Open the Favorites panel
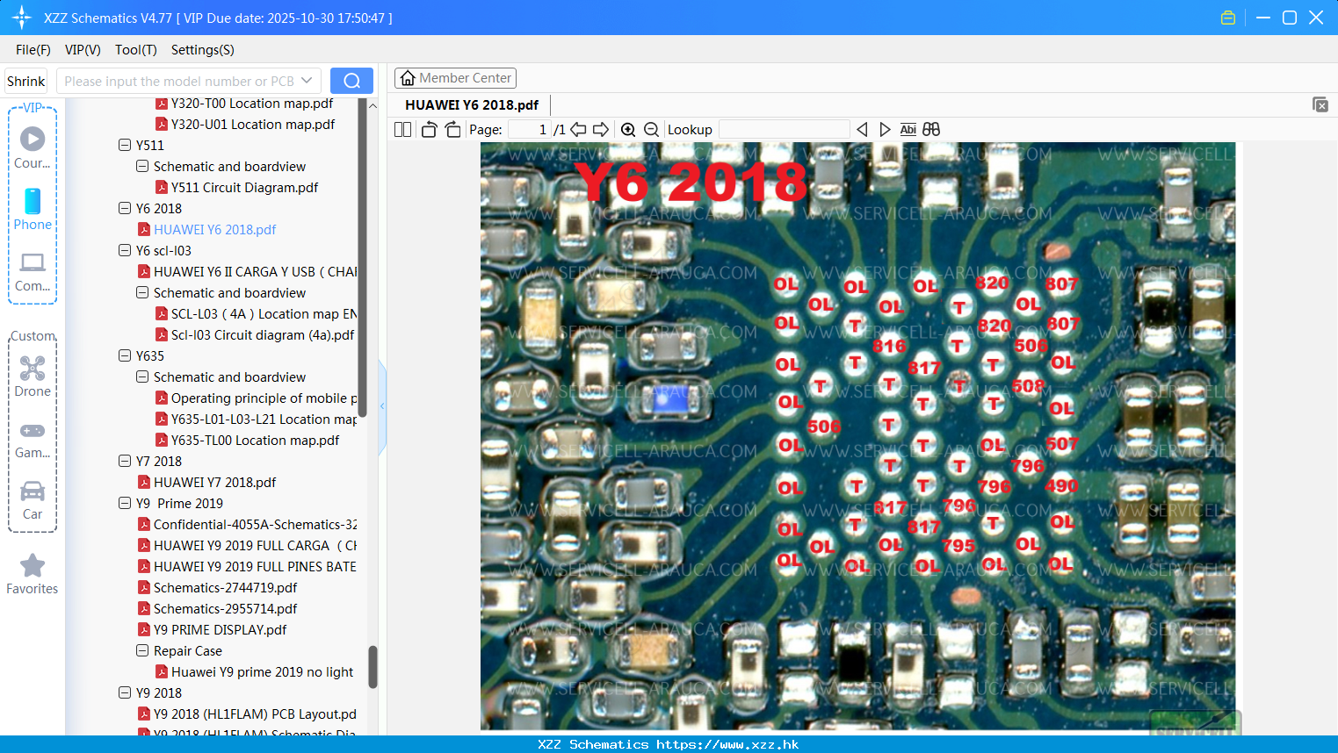 [33, 574]
